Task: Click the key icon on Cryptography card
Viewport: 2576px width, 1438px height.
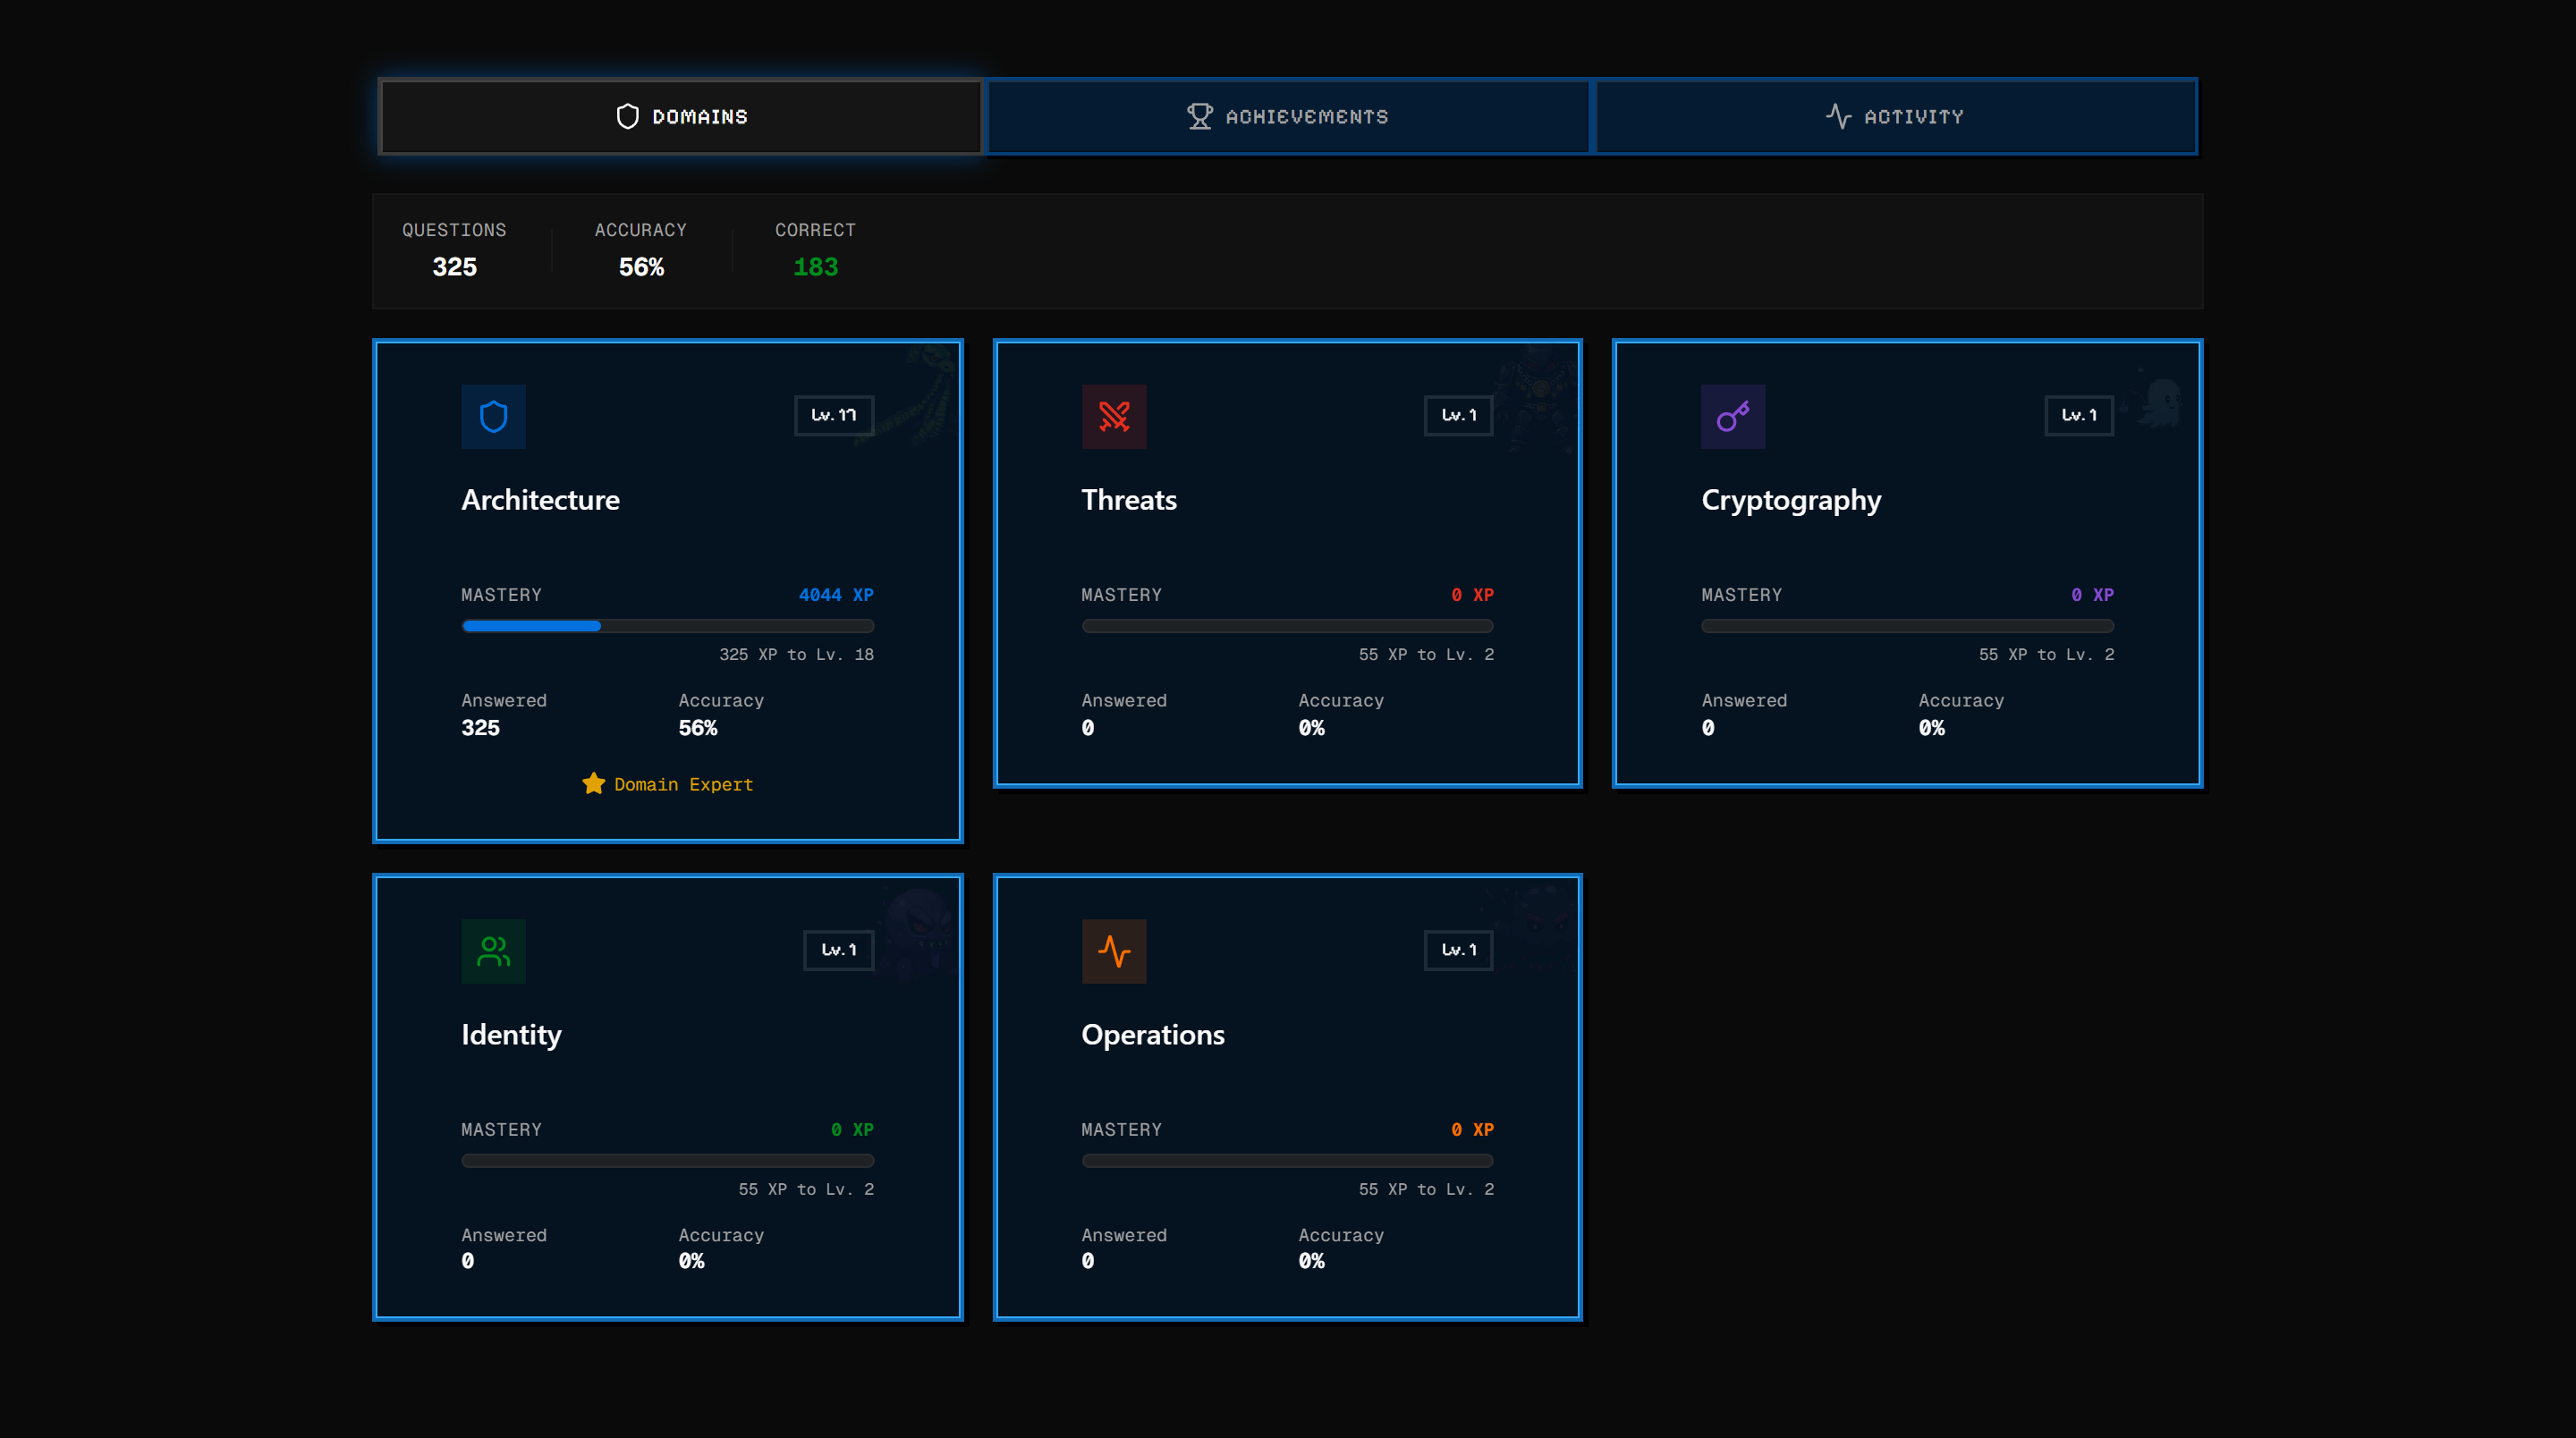Action: 1733,416
